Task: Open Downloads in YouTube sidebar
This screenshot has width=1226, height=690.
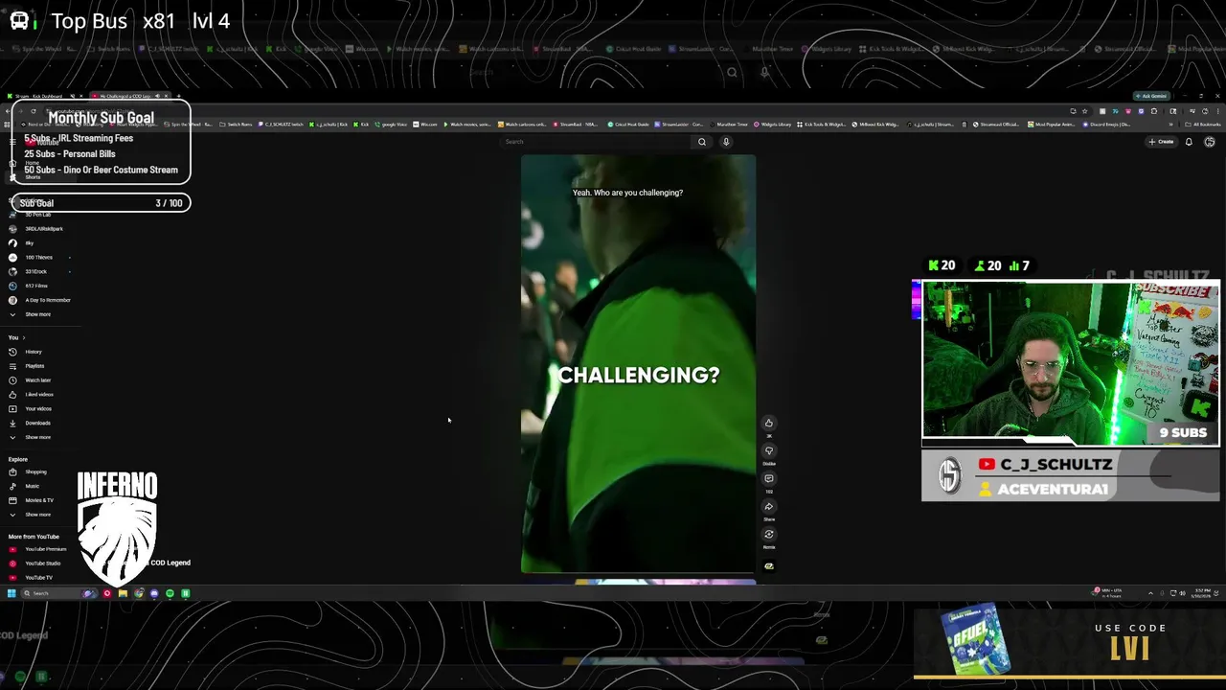Action: tap(38, 423)
